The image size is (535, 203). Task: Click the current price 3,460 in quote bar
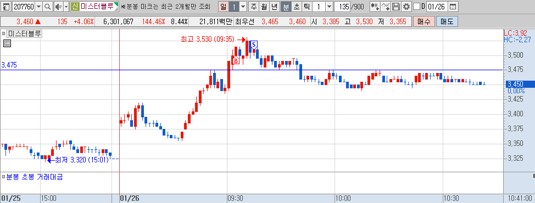[x=25, y=22]
